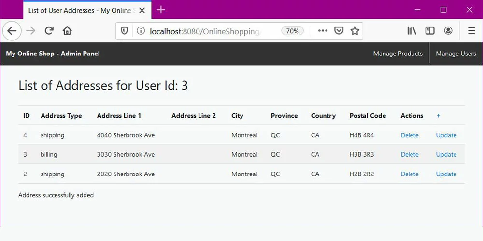
Task: Click the Address Line 1 column header
Action: coord(119,116)
